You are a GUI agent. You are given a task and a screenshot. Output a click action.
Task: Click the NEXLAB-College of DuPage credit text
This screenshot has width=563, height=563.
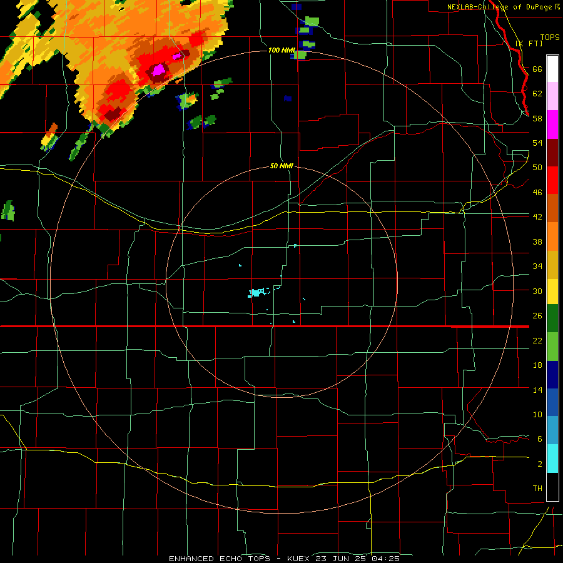click(500, 7)
